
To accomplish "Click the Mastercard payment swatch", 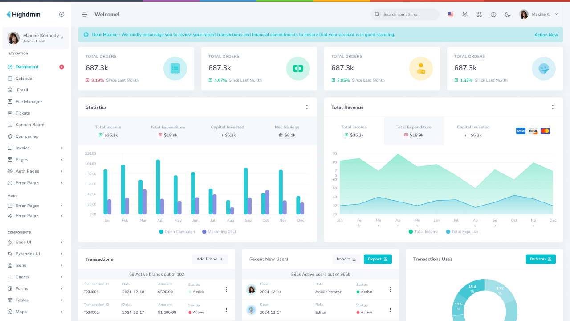I will point(545,131).
